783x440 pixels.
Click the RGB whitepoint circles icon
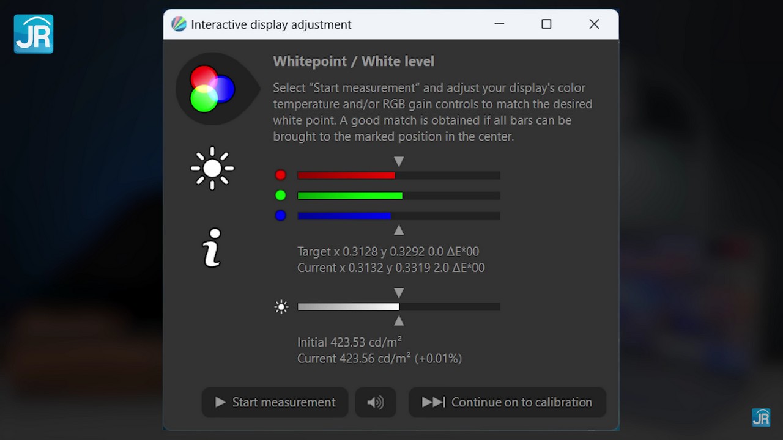click(x=212, y=89)
